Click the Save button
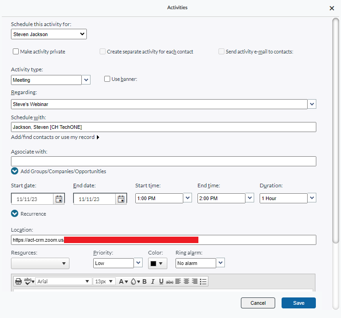Screen dimensions: 341x318 click(298, 303)
